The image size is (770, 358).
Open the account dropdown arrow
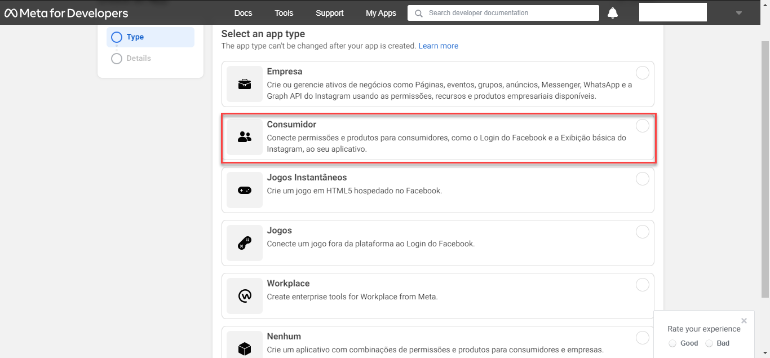[739, 13]
